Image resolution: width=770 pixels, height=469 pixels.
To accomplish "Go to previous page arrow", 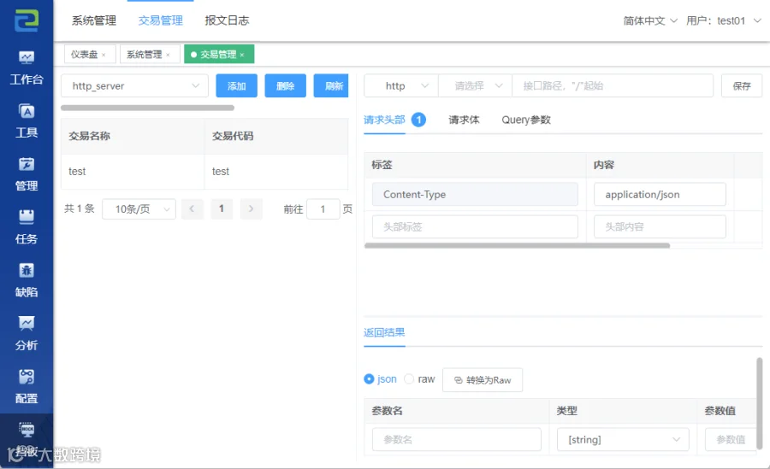I will tap(192, 209).
